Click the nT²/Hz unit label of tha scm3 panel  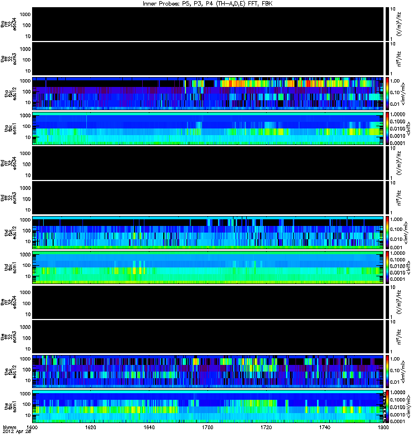click(x=398, y=59)
